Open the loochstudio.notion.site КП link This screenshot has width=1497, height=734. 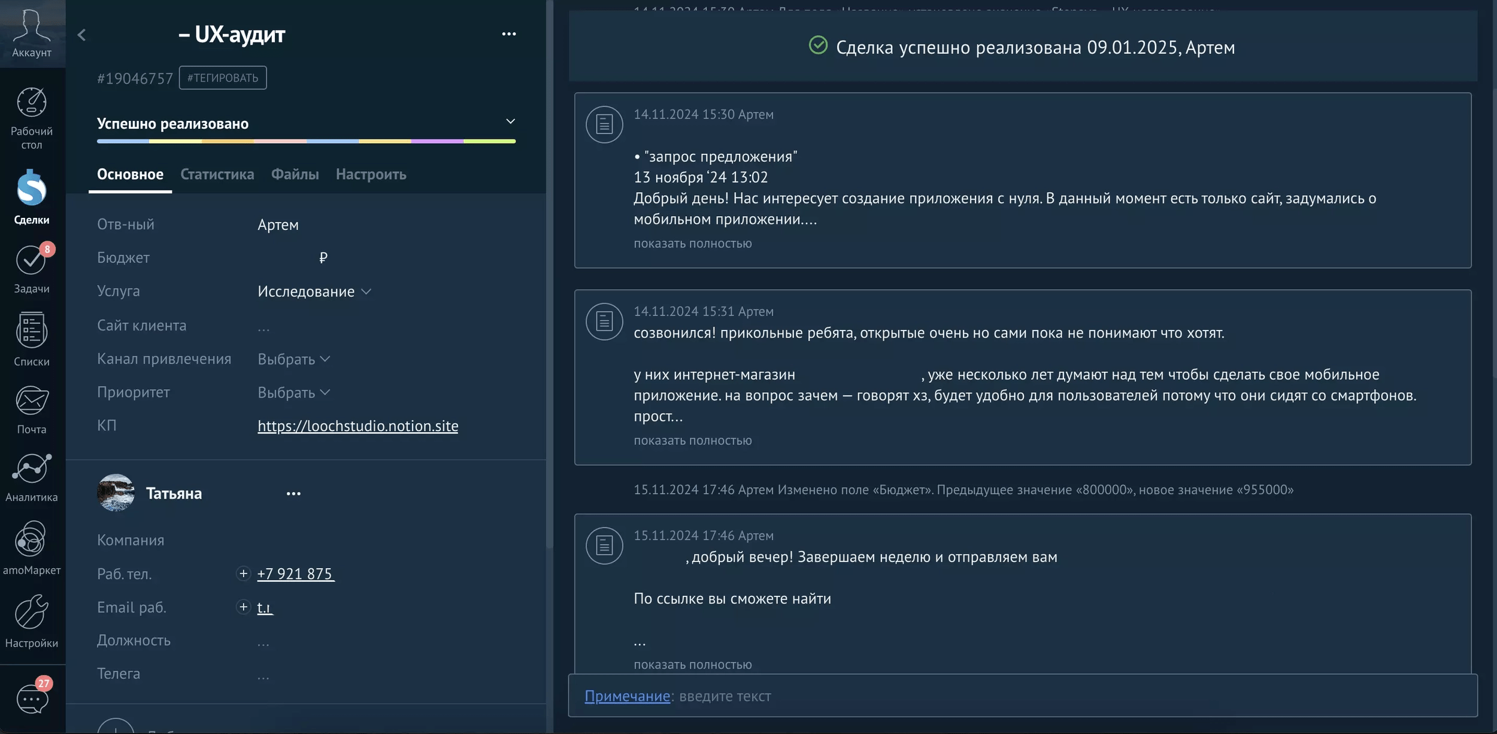click(x=357, y=426)
